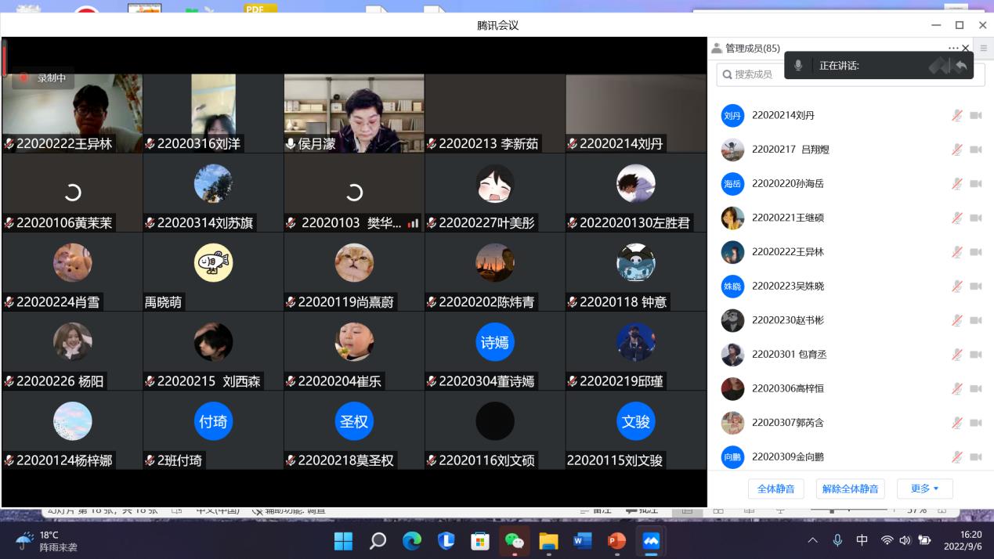Click the camera icon beside 22020301 包育丞
This screenshot has height=559, width=994.
pos(976,354)
